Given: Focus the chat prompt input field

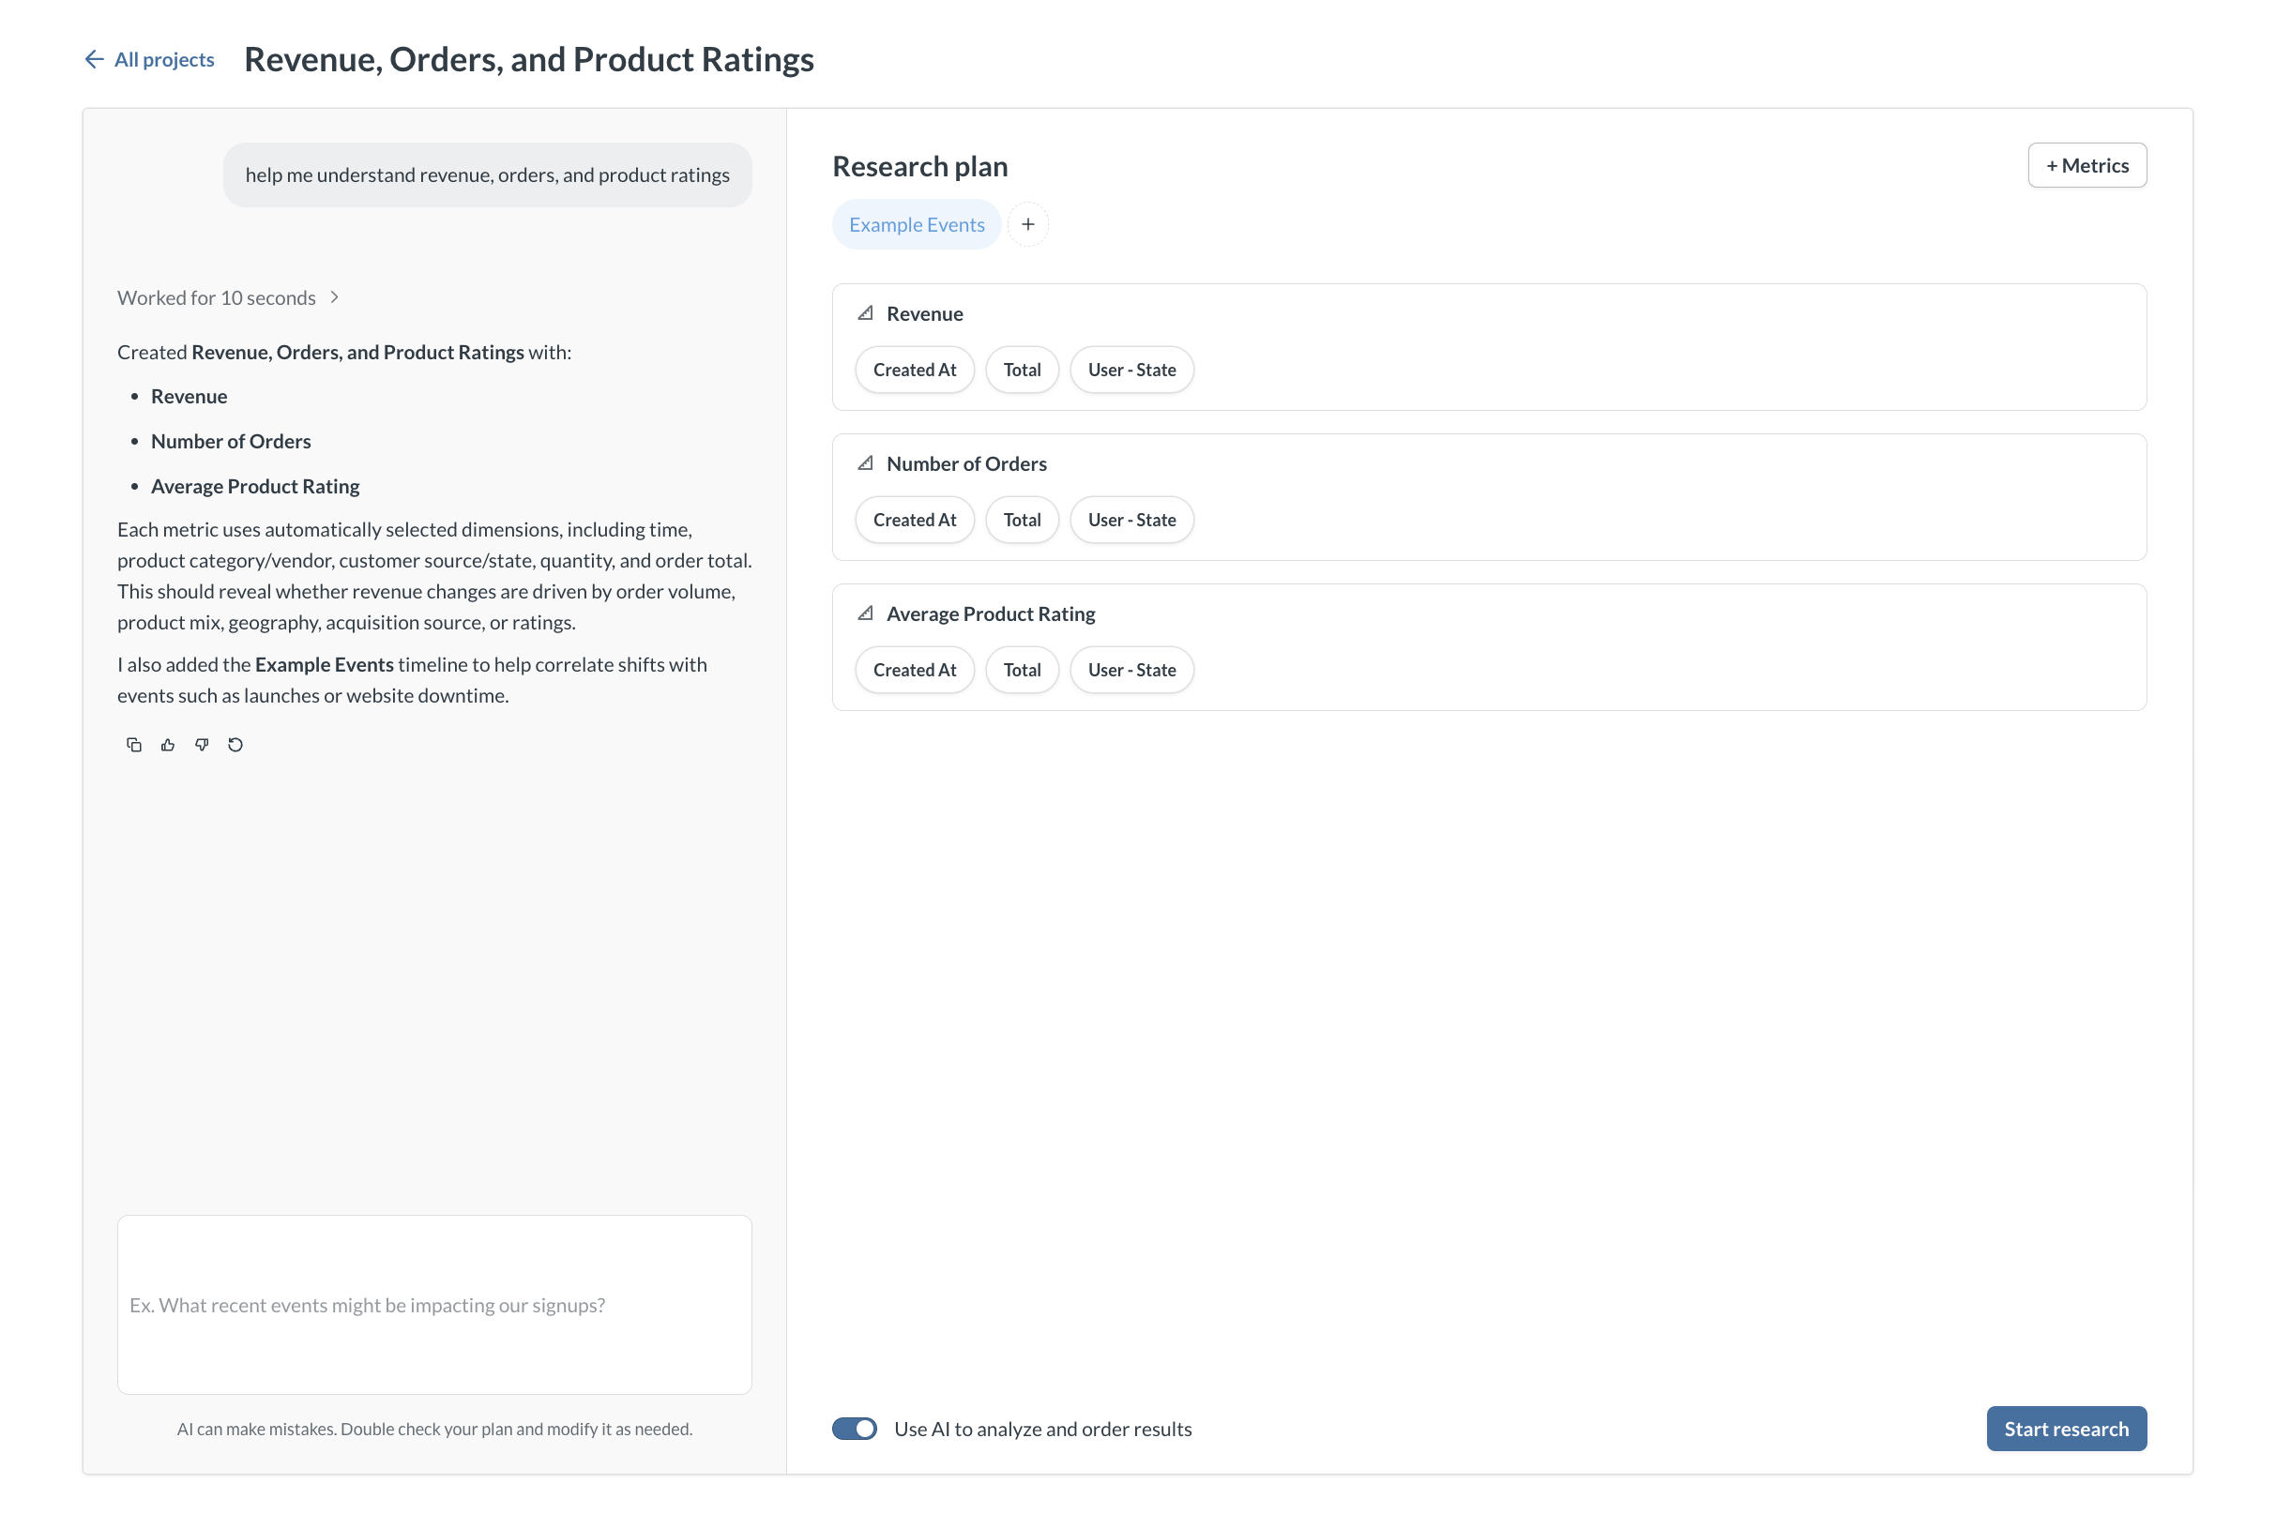Looking at the screenshot, I should [x=434, y=1305].
